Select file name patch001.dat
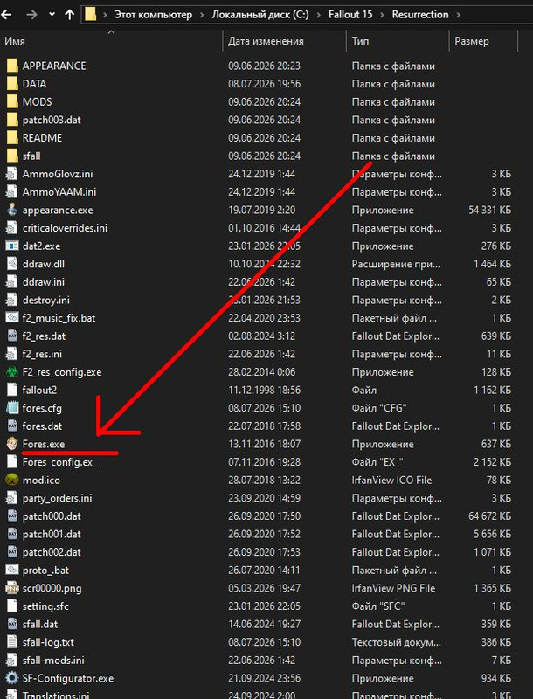The height and width of the screenshot is (699, 533). point(52,534)
